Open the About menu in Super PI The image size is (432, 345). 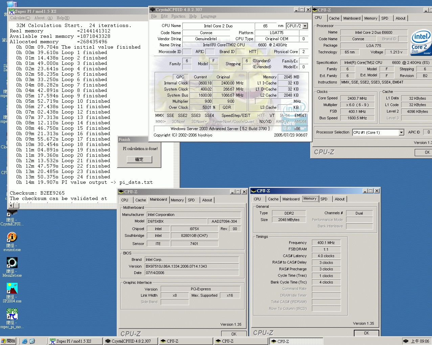point(43,18)
